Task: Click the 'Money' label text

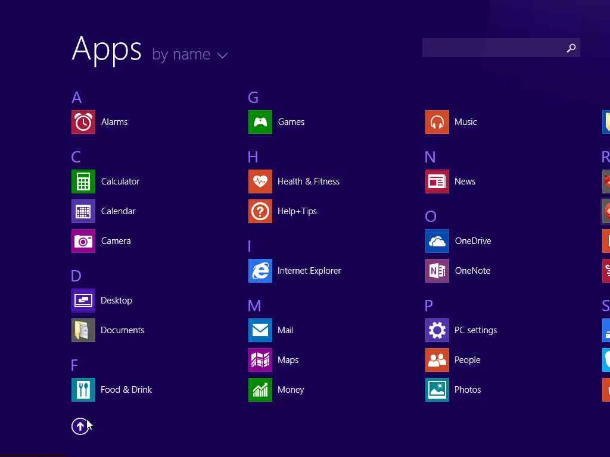Action: coord(291,390)
